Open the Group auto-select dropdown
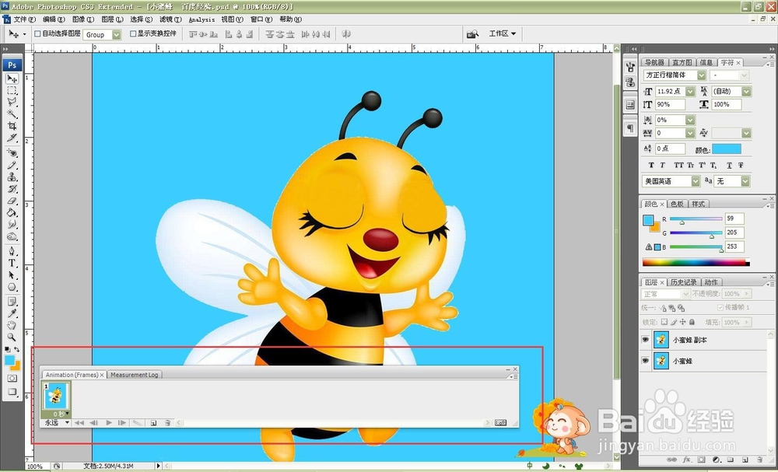 click(116, 35)
